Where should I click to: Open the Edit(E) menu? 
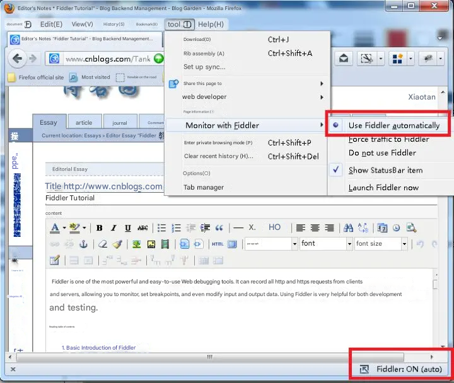coord(51,25)
